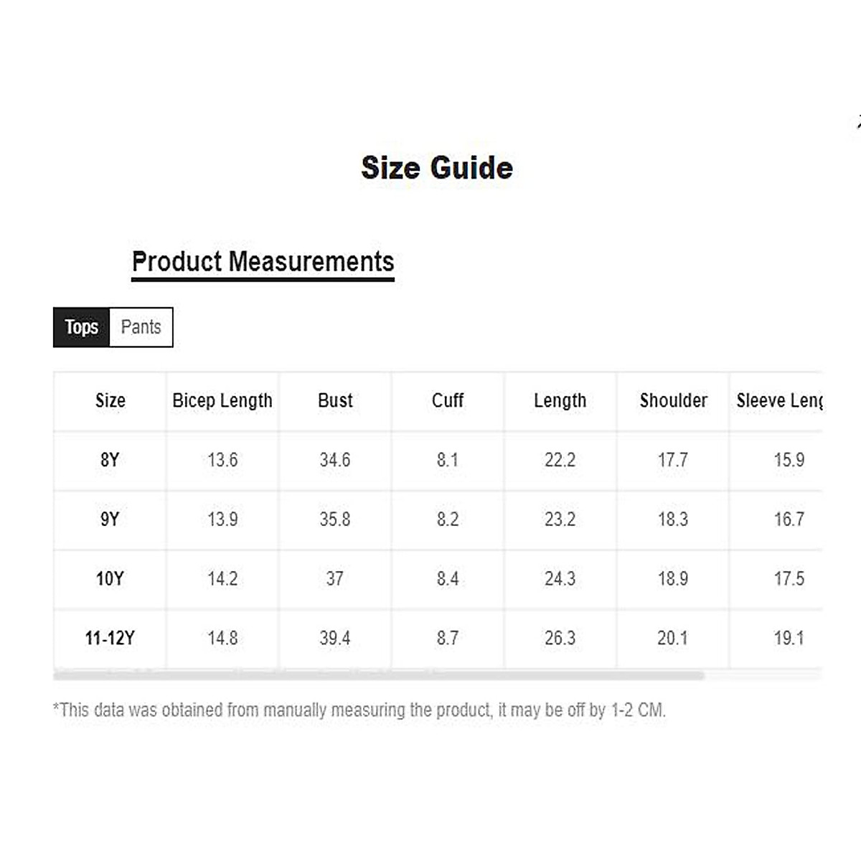Select the Tops tab
The height and width of the screenshot is (861, 861).
coord(82,327)
